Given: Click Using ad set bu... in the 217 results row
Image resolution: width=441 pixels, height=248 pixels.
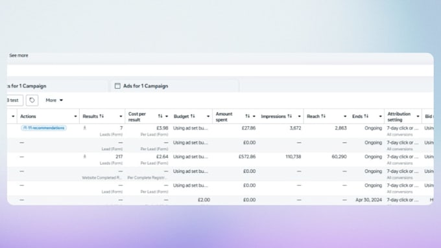Looking at the screenshot, I should [x=191, y=157].
